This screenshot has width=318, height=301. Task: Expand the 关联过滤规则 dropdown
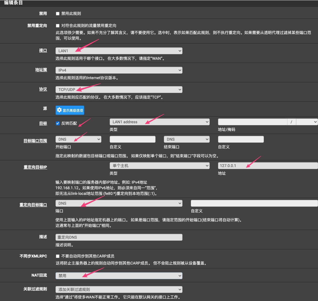(x=119, y=289)
